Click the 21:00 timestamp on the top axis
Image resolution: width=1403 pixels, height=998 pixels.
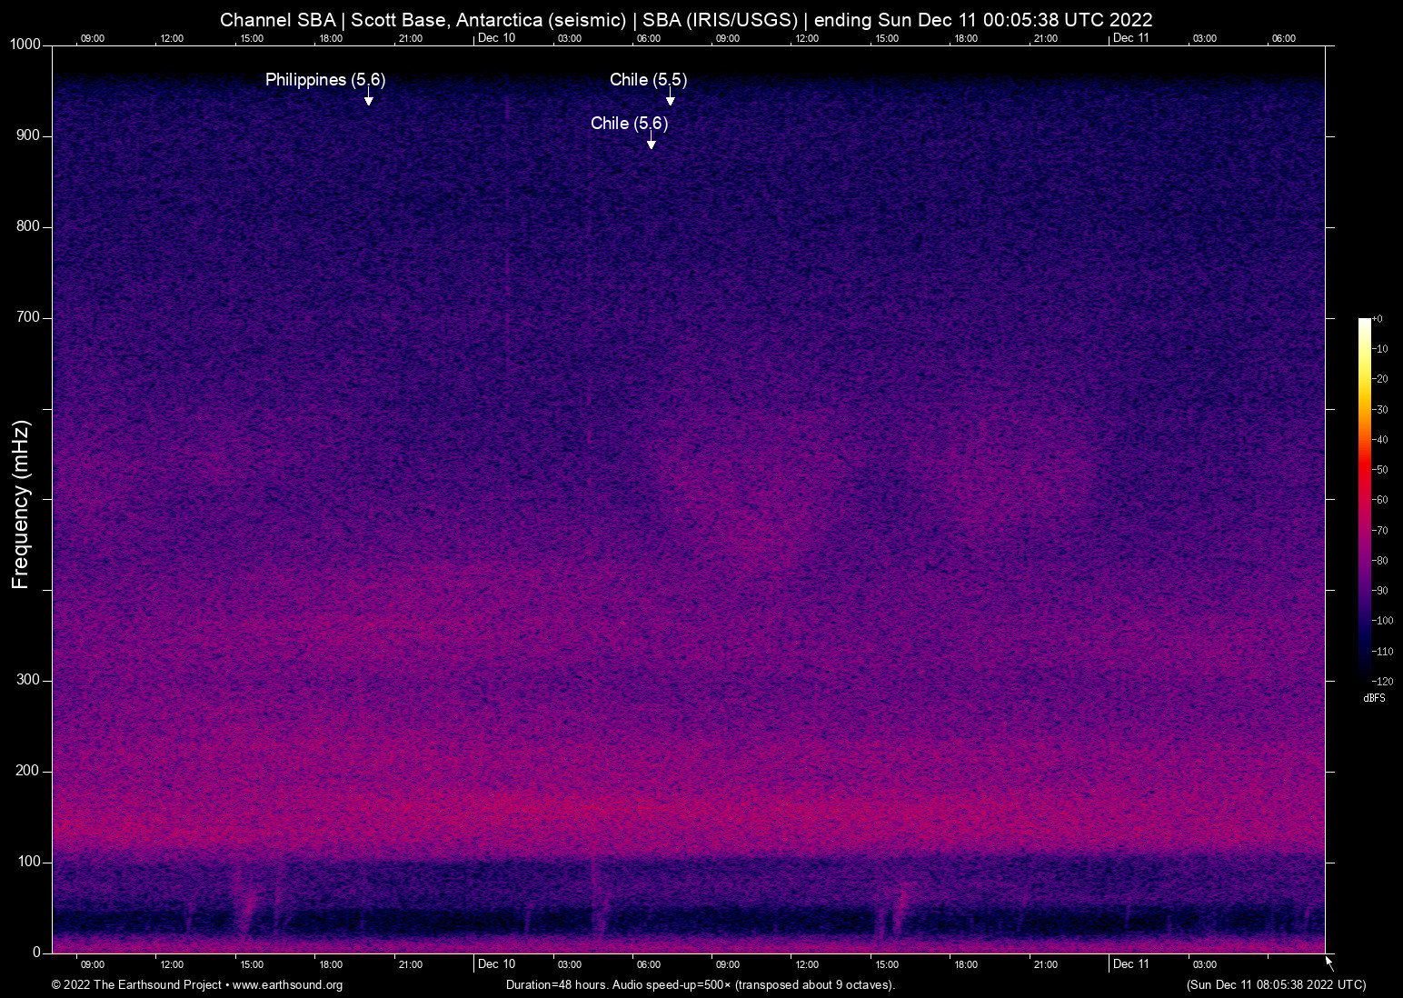point(411,38)
